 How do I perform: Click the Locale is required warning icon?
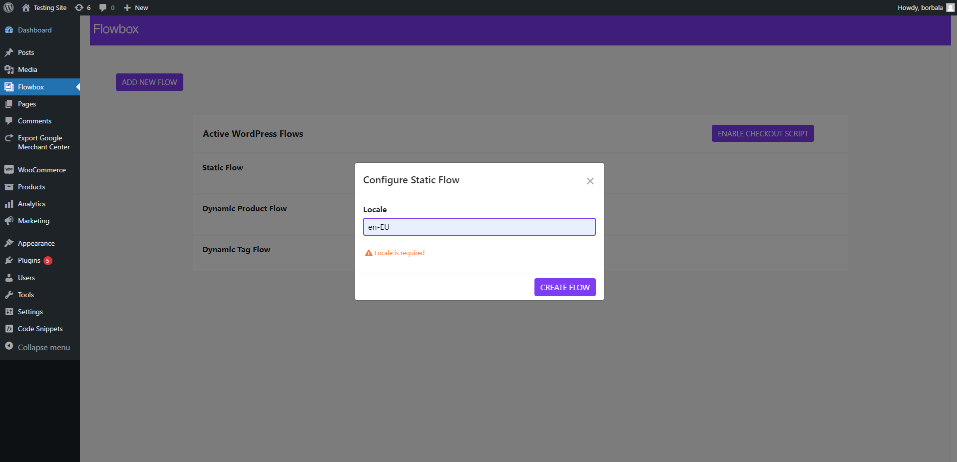click(369, 253)
